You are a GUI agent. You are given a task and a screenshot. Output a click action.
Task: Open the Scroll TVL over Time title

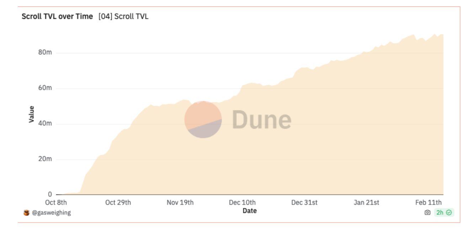tap(57, 16)
